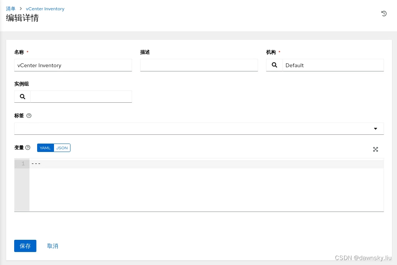Viewport: 397px width, 265px height.
Task: Open the activity stream history icon
Action: pyautogui.click(x=384, y=14)
